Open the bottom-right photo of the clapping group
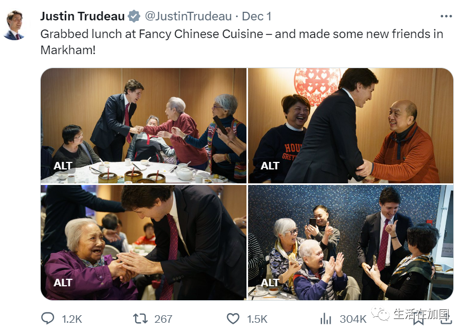Viewport: 464px width, 334px height. pos(350,242)
